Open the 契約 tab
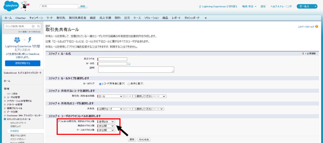The width and height of the screenshot is (323, 143). click(118, 18)
